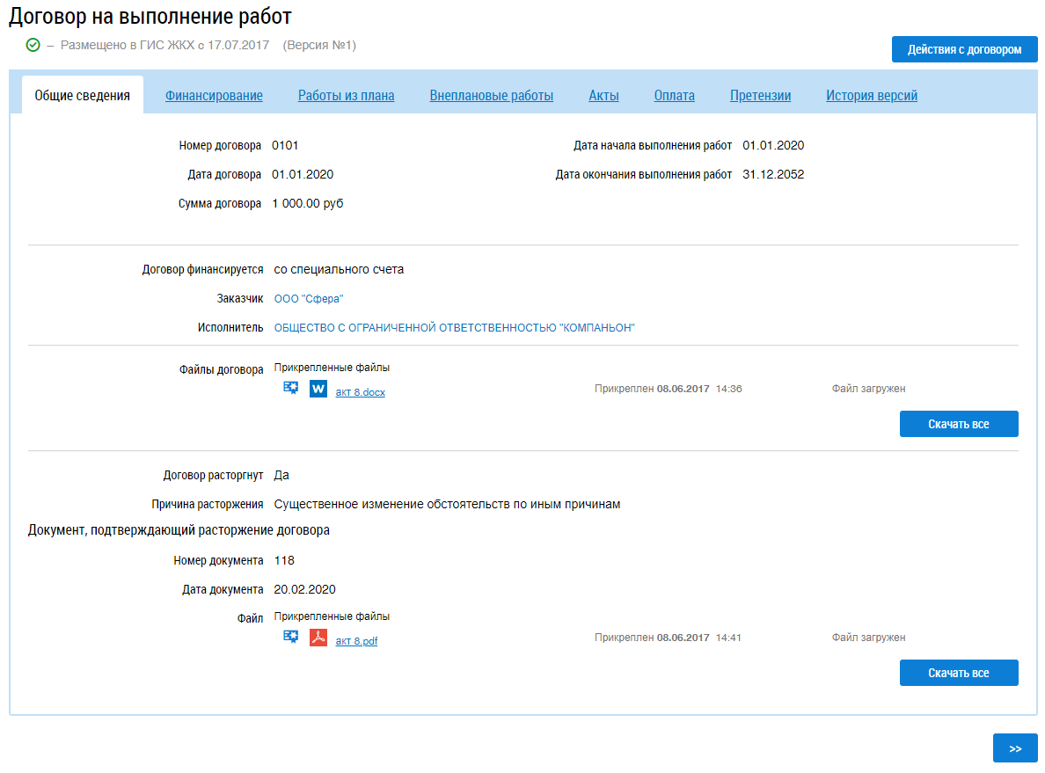Open the акт 8.docx file link
The height and width of the screenshot is (773, 1045).
[x=360, y=393]
